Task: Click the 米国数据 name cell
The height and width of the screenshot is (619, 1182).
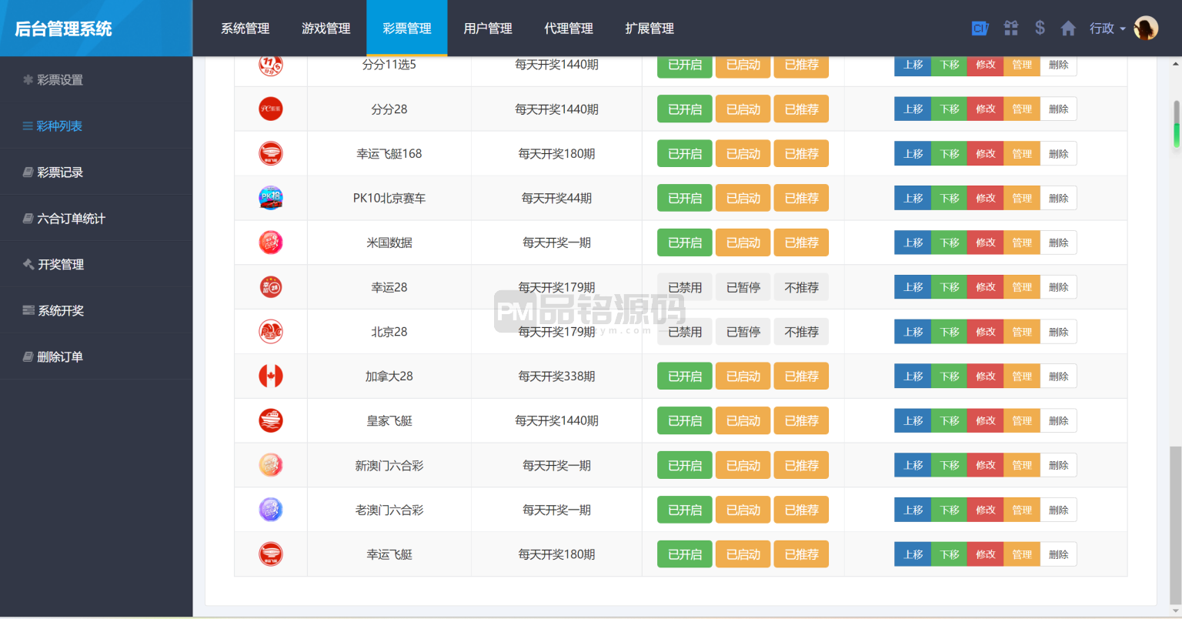Action: click(389, 243)
